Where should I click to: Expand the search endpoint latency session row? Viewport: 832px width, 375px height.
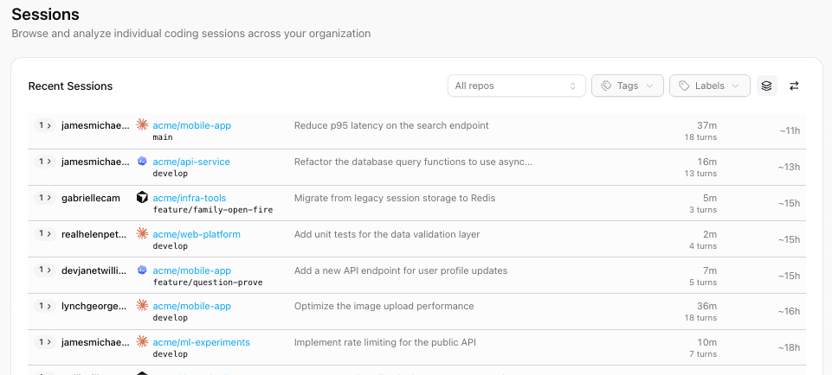click(45, 125)
